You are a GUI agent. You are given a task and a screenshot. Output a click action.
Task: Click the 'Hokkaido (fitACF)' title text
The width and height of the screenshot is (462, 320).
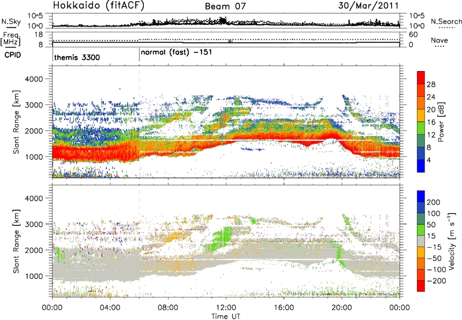99,6
